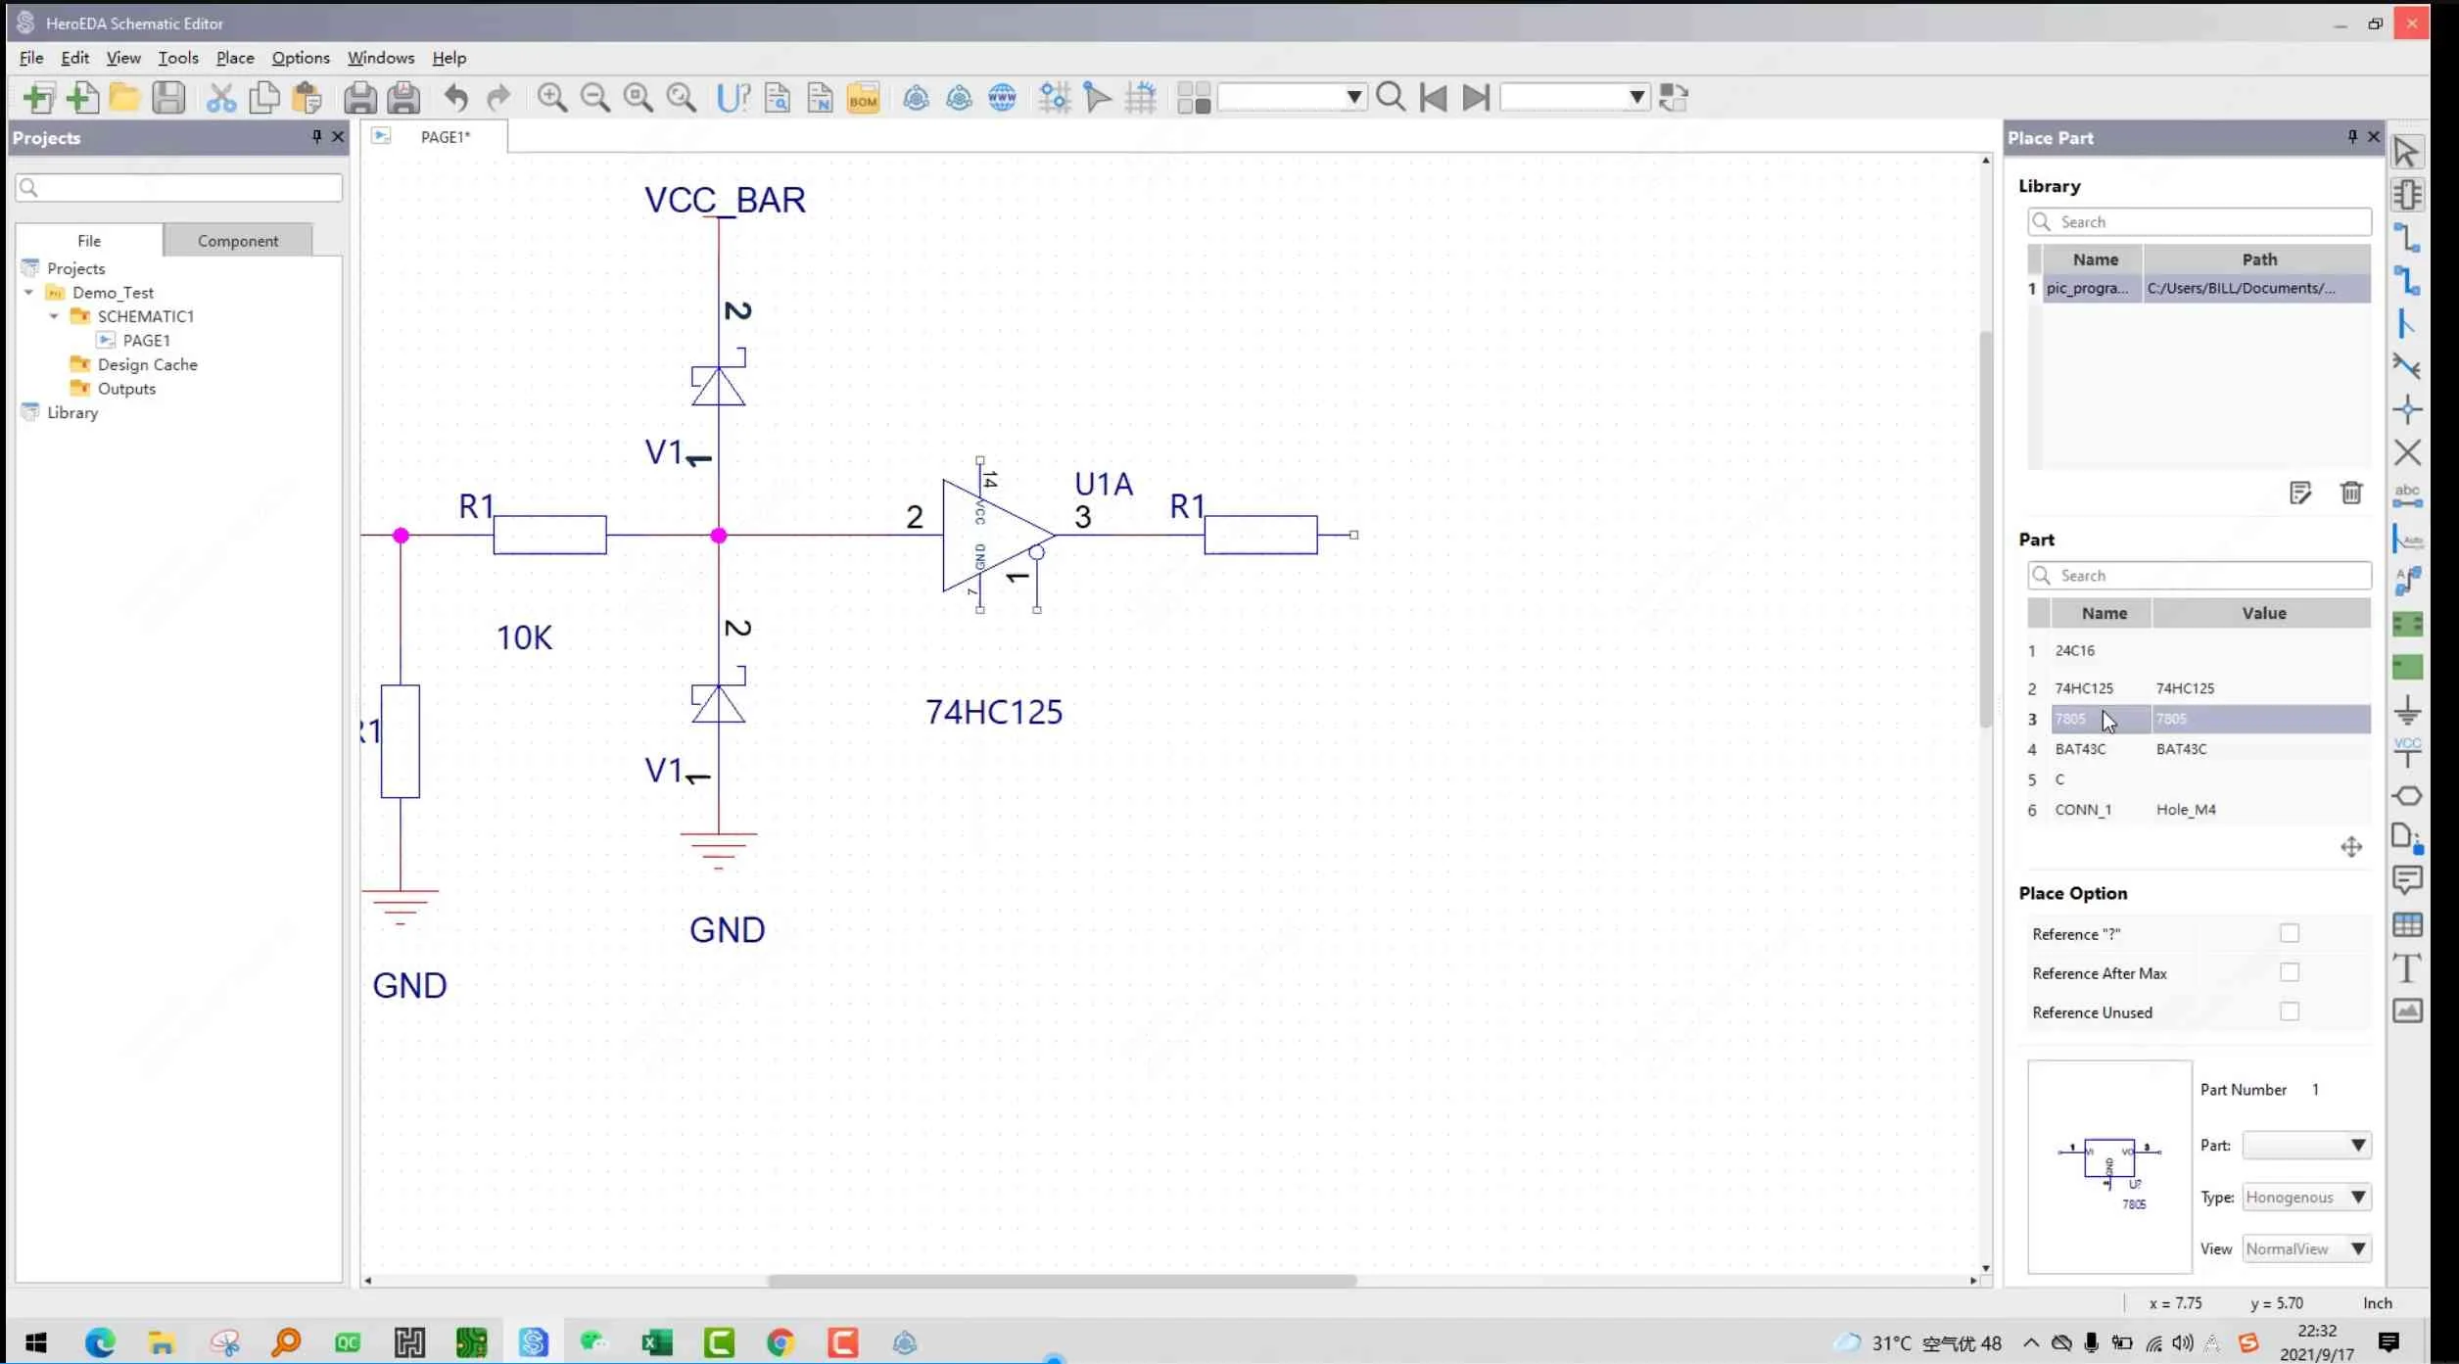This screenshot has width=2459, height=1364.
Task: Toggle the Reference Unused checkbox
Action: click(x=2289, y=1011)
